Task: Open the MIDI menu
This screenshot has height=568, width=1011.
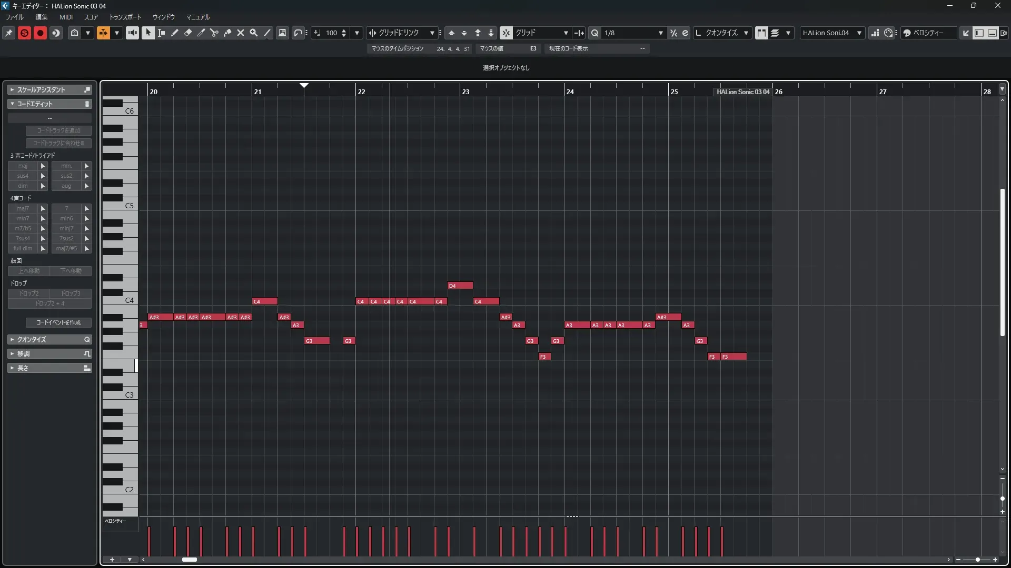Action: click(66, 17)
